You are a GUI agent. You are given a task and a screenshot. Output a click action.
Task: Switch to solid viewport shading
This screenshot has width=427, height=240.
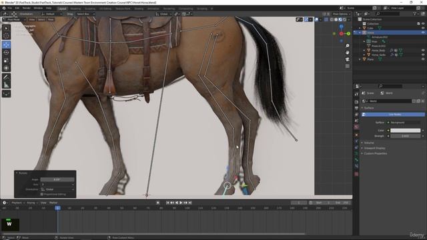coord(336,19)
